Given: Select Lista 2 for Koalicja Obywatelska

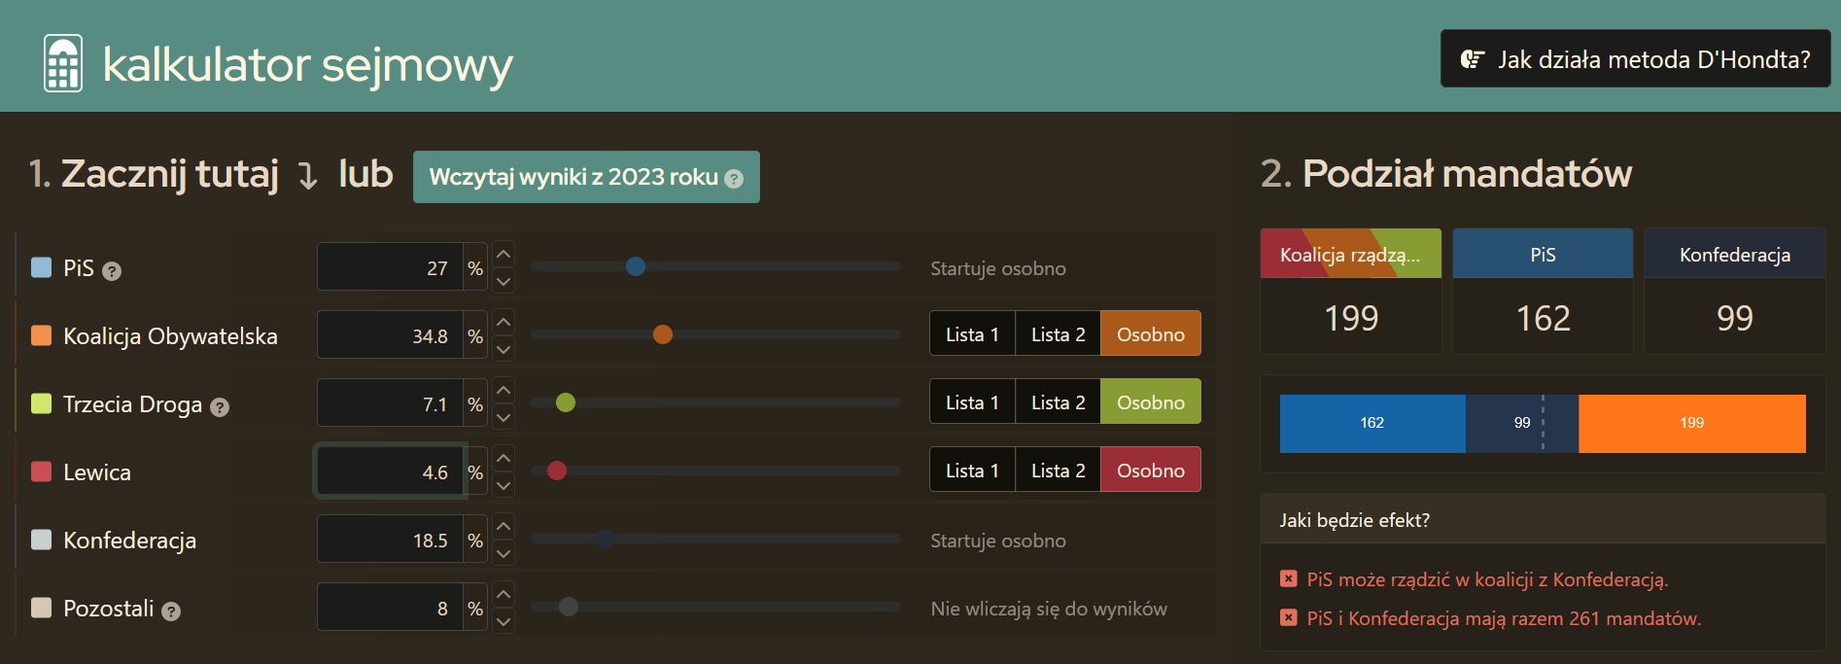Looking at the screenshot, I should point(1058,333).
